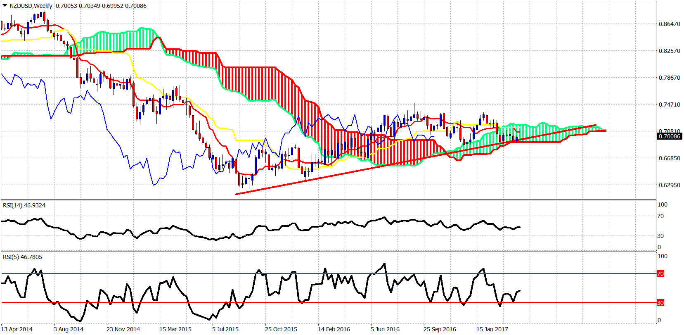684x335 pixels.
Task: Click price axis label 0.82570
Action: point(669,51)
